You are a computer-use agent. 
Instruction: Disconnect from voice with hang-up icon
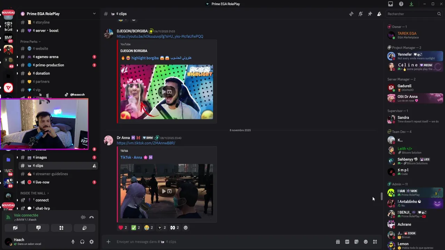[x=91, y=217]
